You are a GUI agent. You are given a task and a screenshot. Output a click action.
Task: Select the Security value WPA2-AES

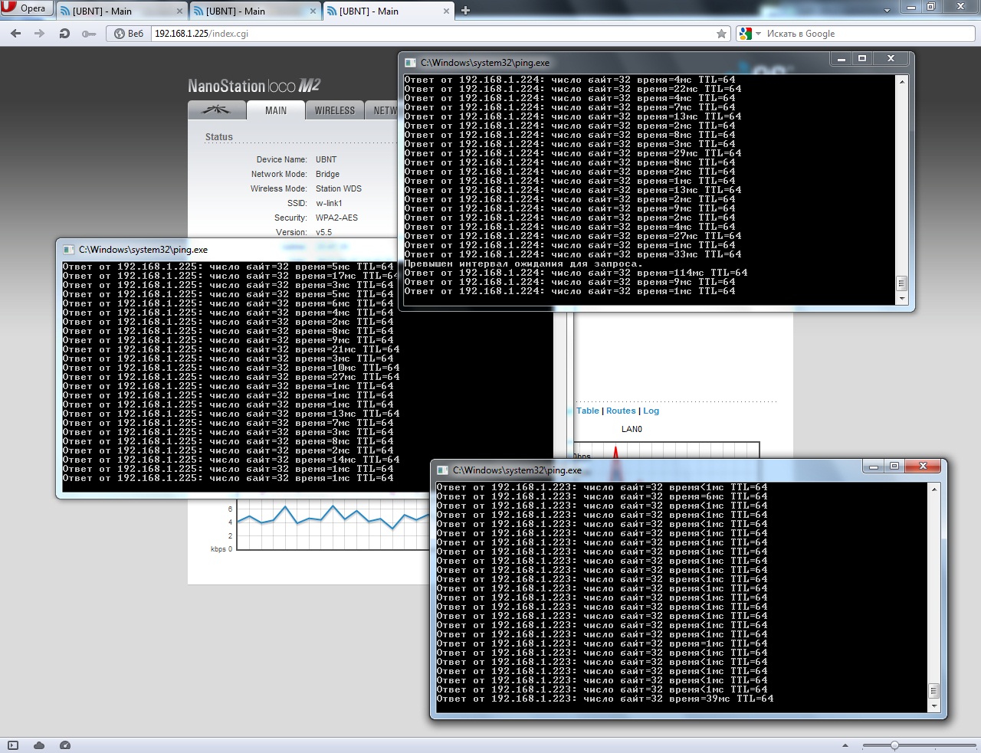(336, 218)
